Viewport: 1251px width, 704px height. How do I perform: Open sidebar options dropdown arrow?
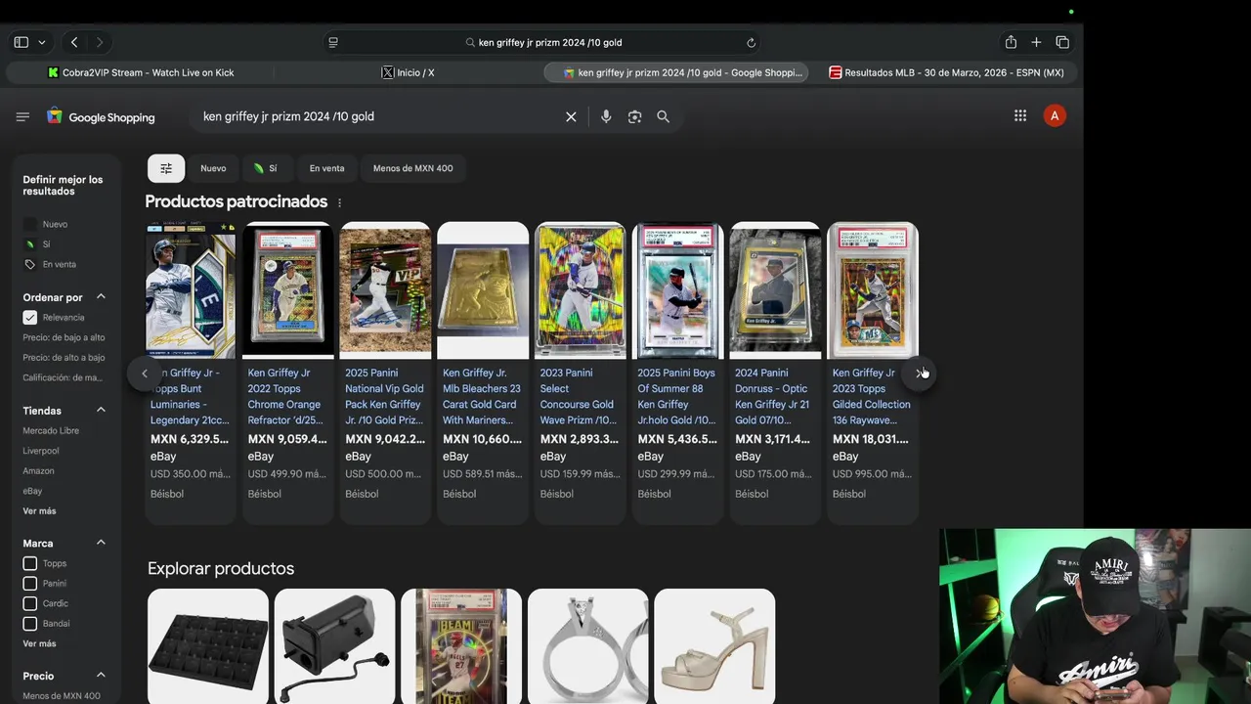pyautogui.click(x=42, y=42)
